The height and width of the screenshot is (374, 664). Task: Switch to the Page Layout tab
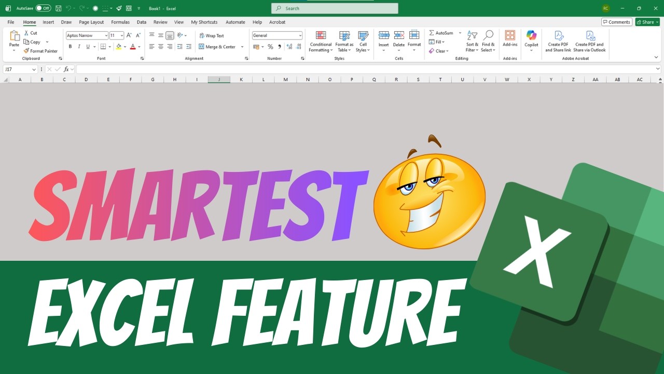click(91, 22)
